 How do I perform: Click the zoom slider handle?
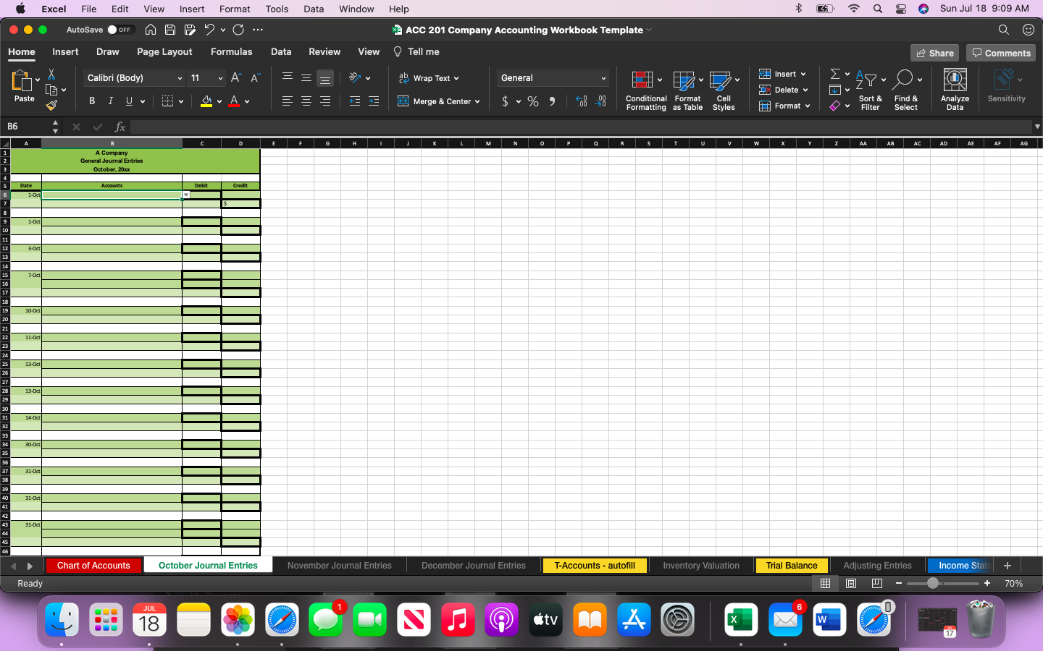coord(933,583)
